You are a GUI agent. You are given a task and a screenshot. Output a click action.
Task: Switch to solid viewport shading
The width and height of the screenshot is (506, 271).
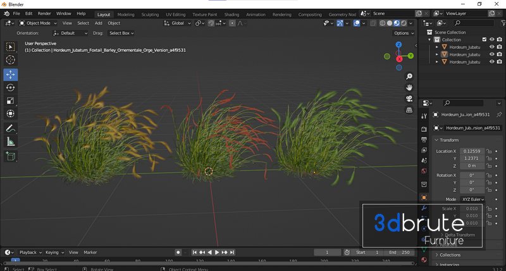pos(390,23)
